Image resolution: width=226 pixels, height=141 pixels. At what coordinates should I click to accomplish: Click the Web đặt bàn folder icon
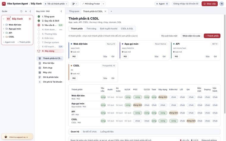pos(7,25)
